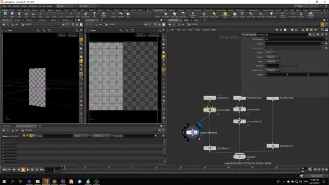This screenshot has width=329, height=185.
Task: Click the centerScreen node
Action: point(240,98)
